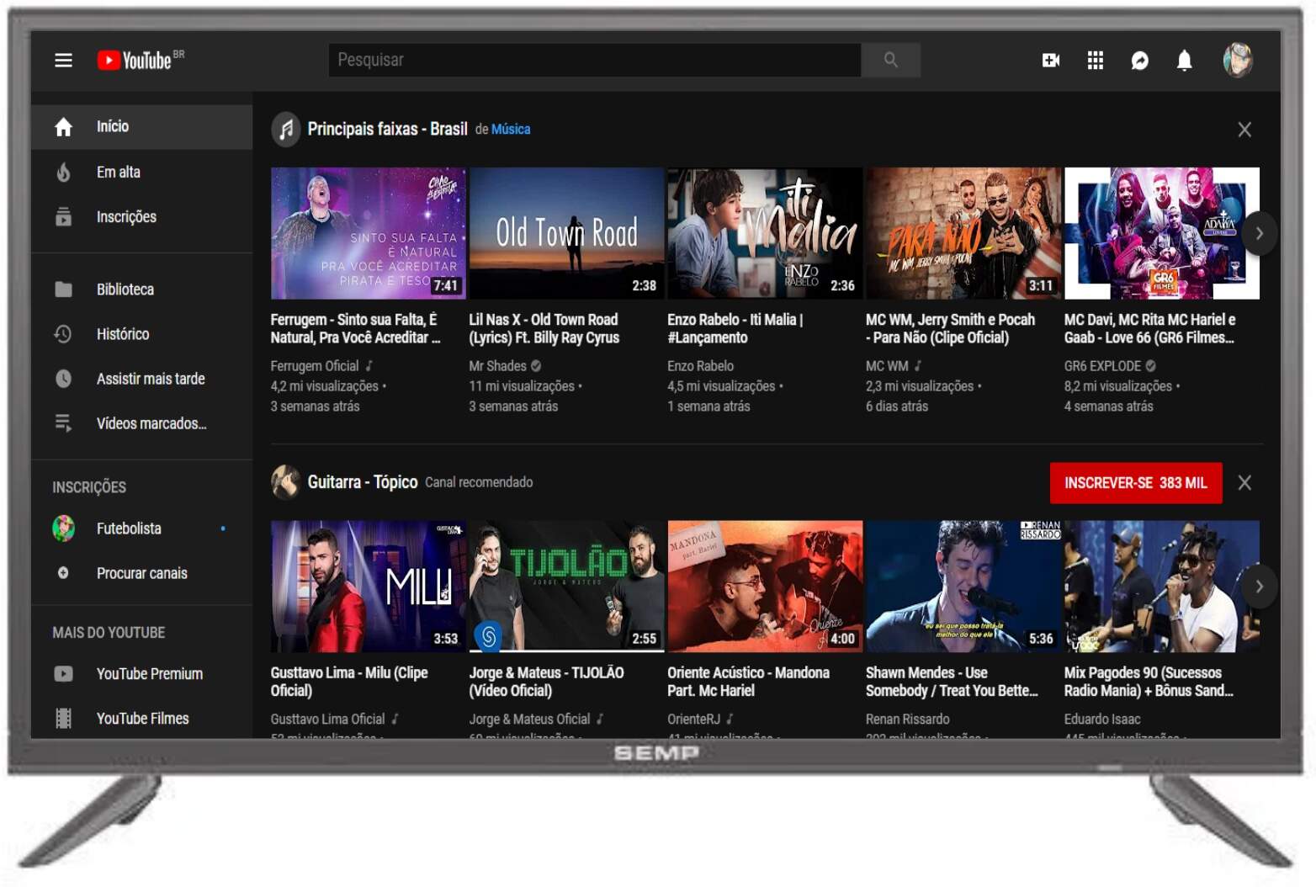The image size is (1316, 887).
Task: Open Histórico from the sidebar
Action: tap(122, 334)
